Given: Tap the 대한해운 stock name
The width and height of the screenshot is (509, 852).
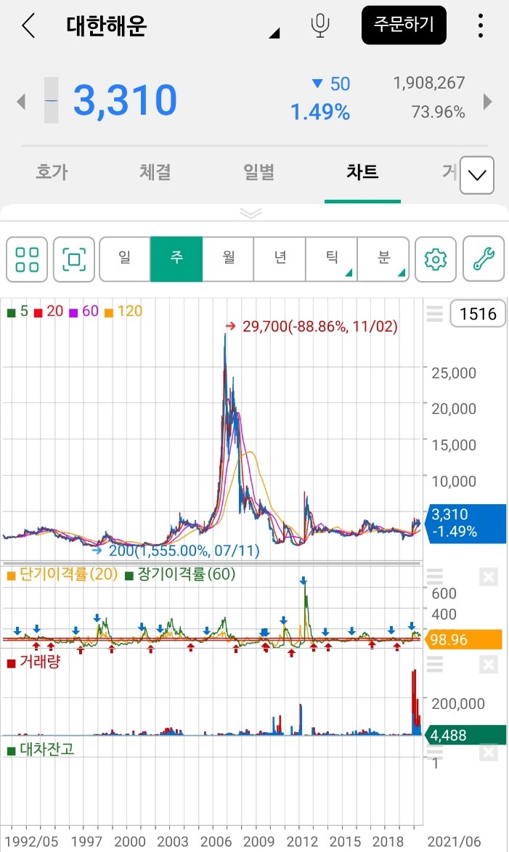Looking at the screenshot, I should click(x=107, y=25).
